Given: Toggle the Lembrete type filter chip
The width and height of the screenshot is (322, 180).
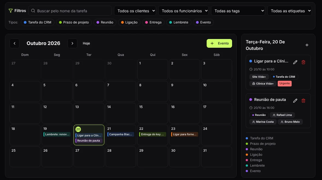Looking at the screenshot, I should click(x=179, y=22).
